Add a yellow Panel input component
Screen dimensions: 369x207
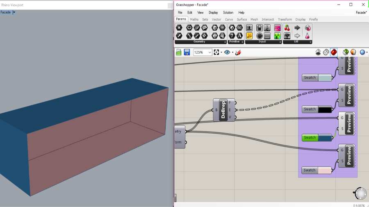pyautogui.click(x=249, y=36)
